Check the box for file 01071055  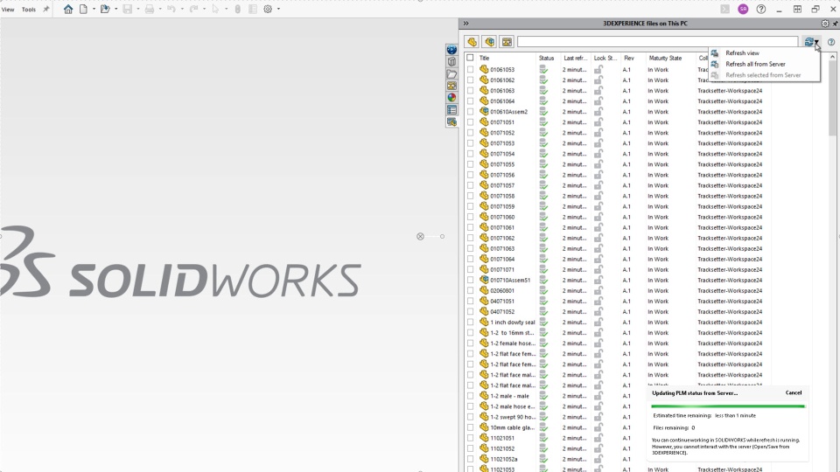coord(471,164)
